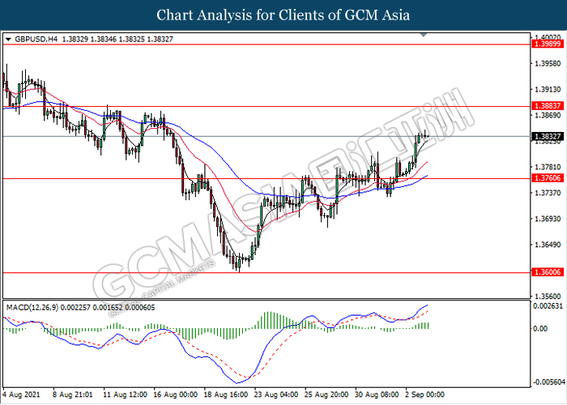Viewport: 567px width, 405px height.
Task: Click the 25 Aug 20:00 time label
Action: tap(326, 394)
